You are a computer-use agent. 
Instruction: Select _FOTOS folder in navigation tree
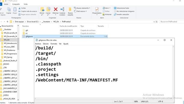[6, 95]
